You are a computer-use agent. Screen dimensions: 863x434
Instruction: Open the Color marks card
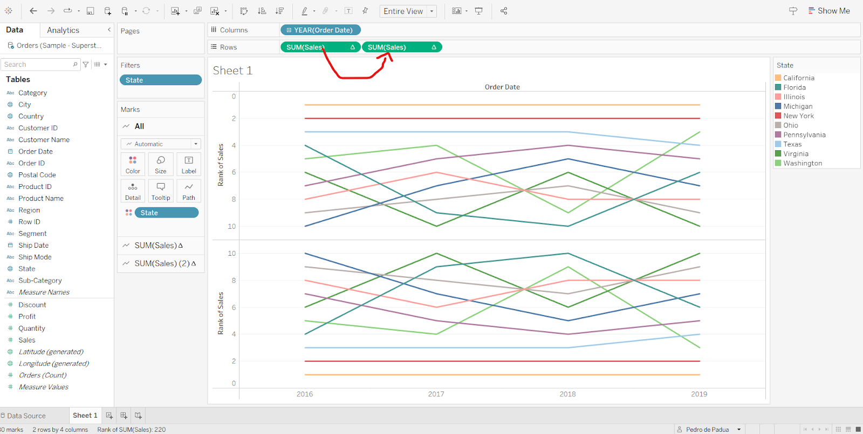(133, 164)
